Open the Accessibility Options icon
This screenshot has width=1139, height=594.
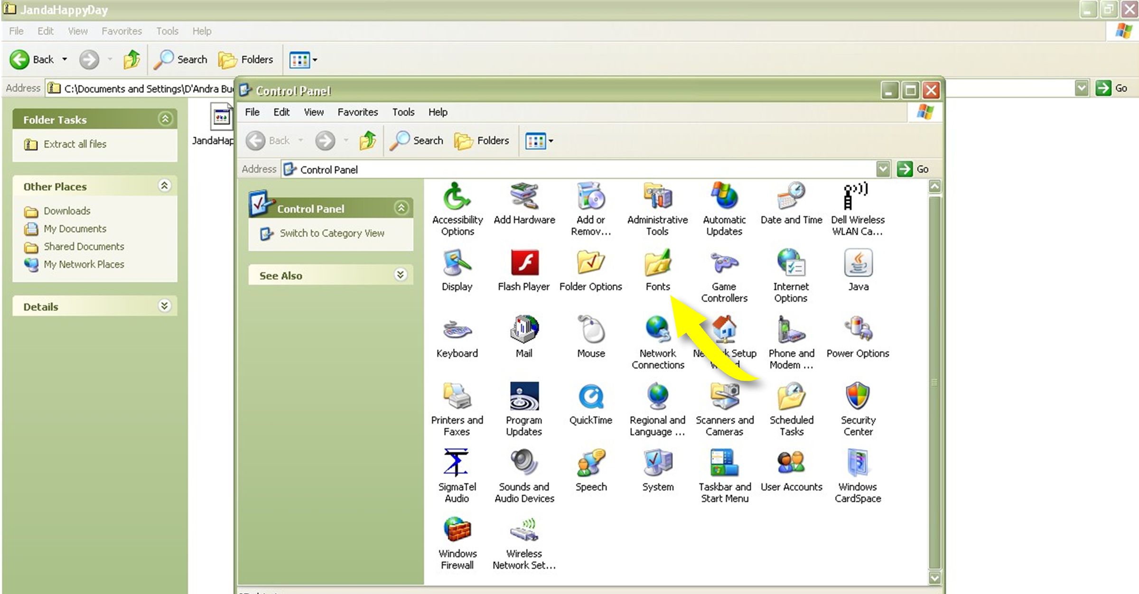457,196
